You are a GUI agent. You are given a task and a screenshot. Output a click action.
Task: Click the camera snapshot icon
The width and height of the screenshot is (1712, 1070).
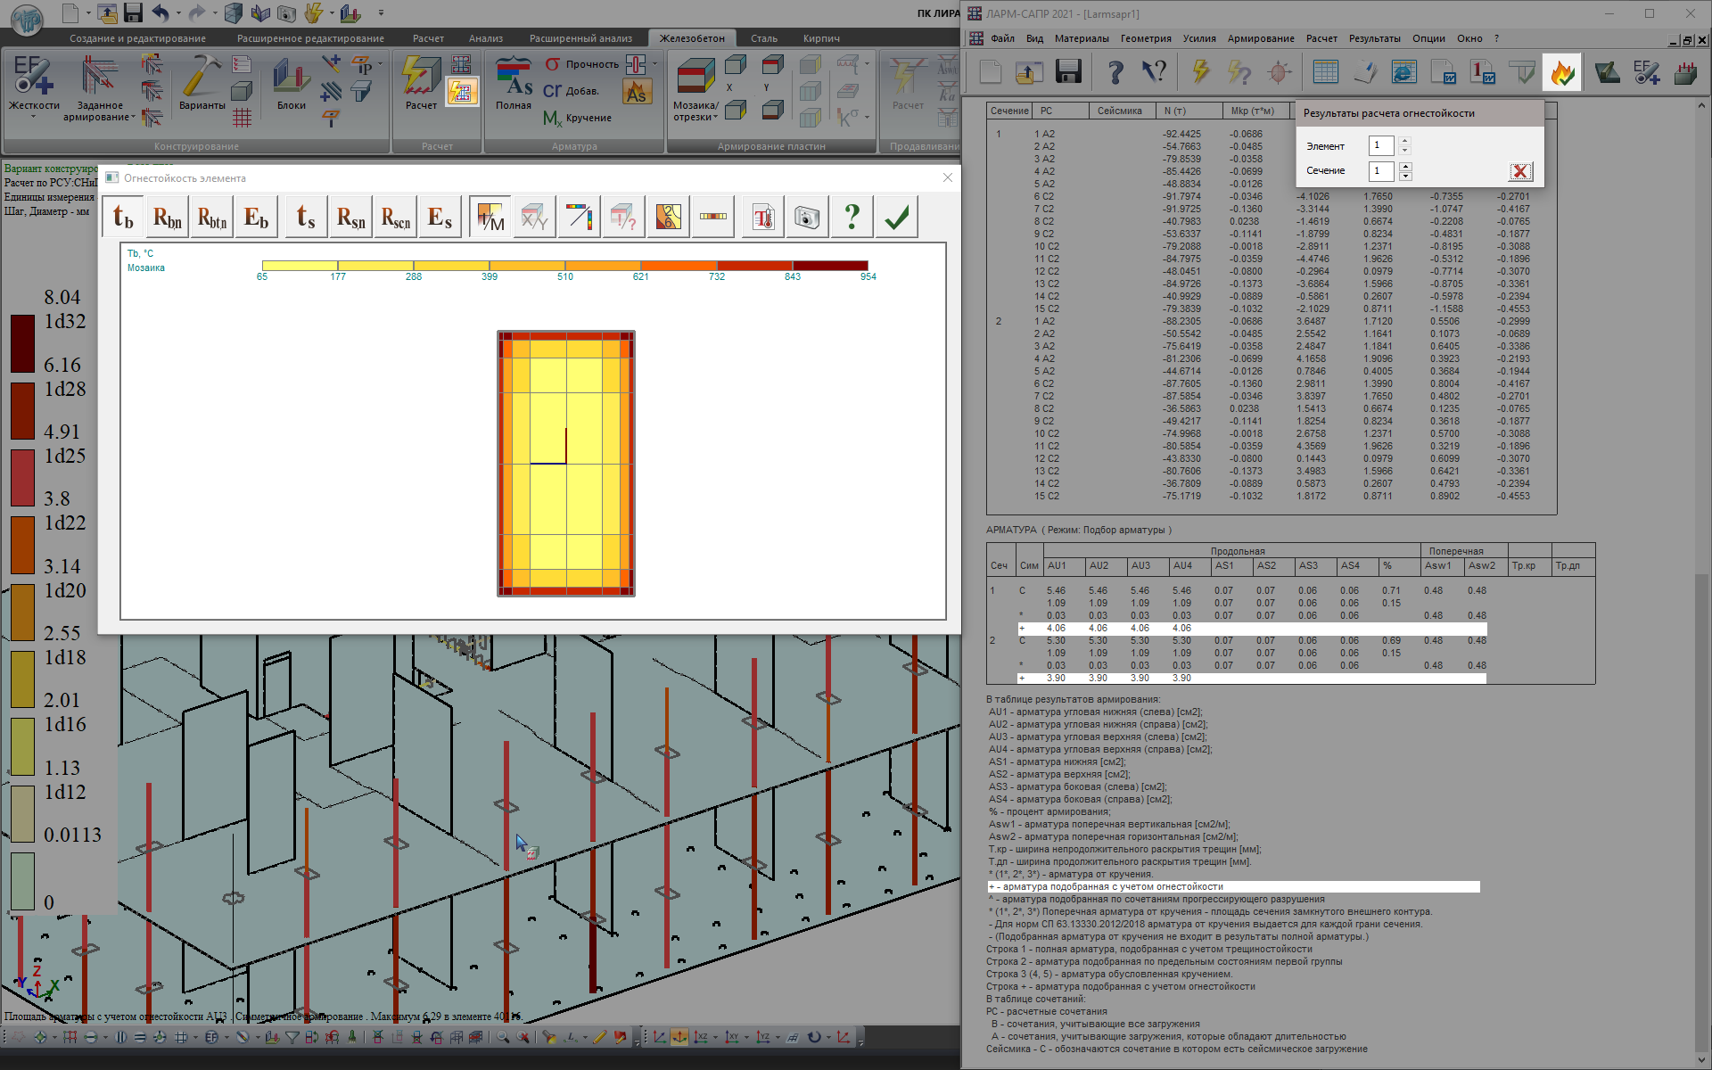(806, 218)
